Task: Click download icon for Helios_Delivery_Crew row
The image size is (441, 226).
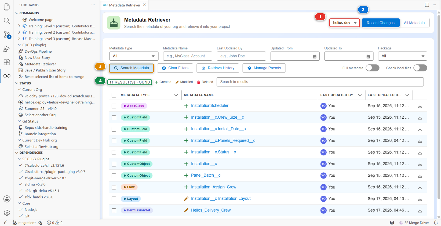Action: (x=420, y=211)
